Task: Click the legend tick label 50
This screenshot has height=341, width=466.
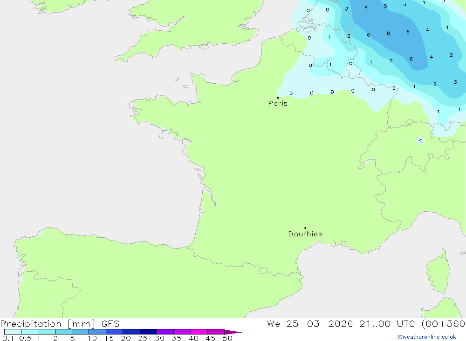Action: tap(227, 338)
